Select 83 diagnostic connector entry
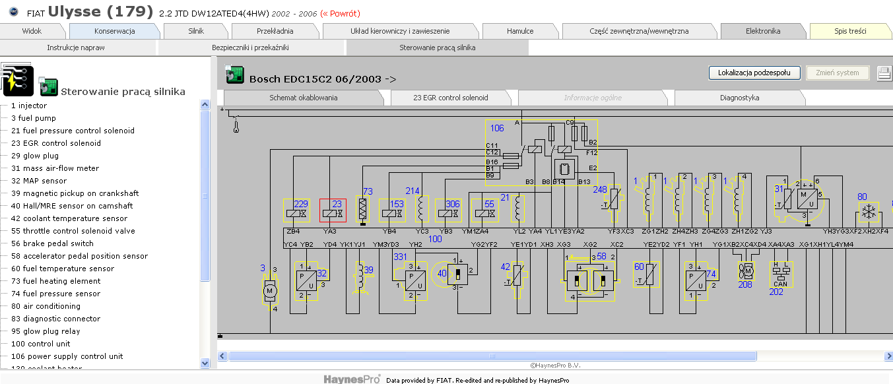 (55, 319)
